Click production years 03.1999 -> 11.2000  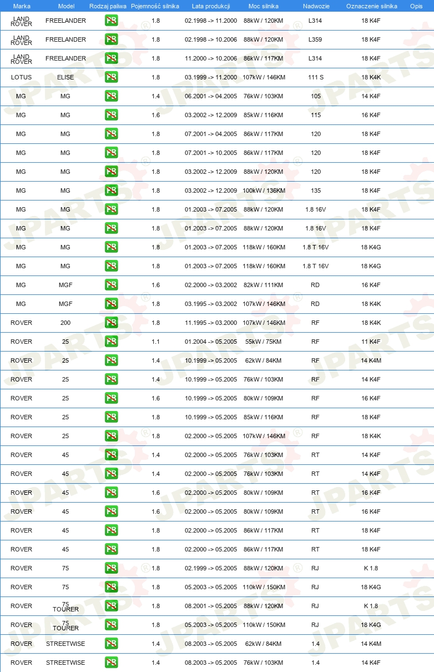[x=211, y=77]
